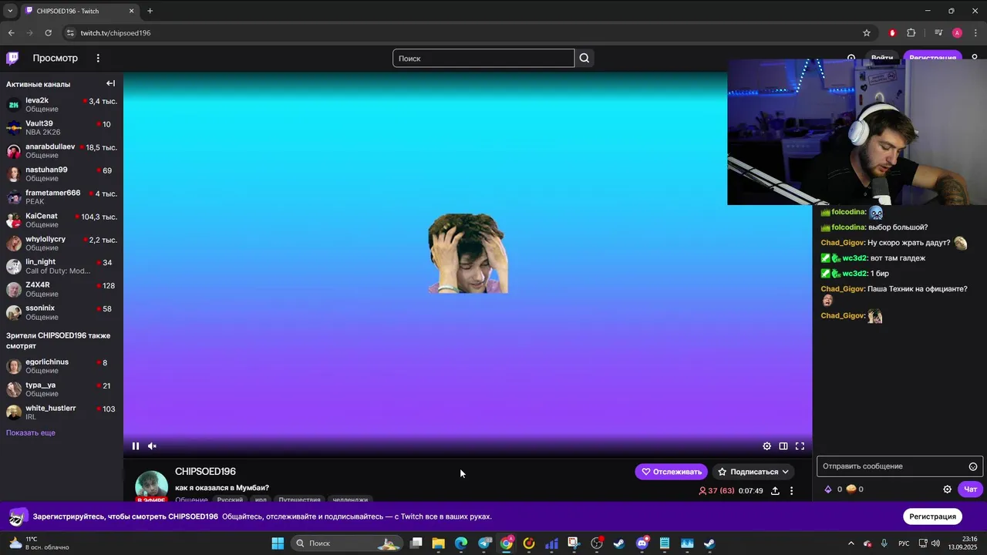The height and width of the screenshot is (555, 987).
Task: Click the Русский stream tag
Action: [230, 499]
